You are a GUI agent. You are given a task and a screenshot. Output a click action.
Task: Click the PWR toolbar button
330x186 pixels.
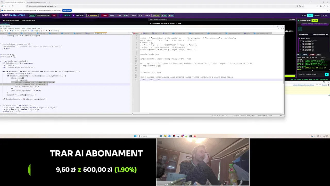pyautogui.click(x=126, y=15)
